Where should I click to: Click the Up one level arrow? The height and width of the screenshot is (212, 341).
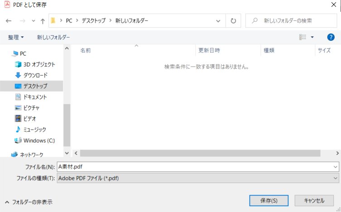tap(43, 21)
